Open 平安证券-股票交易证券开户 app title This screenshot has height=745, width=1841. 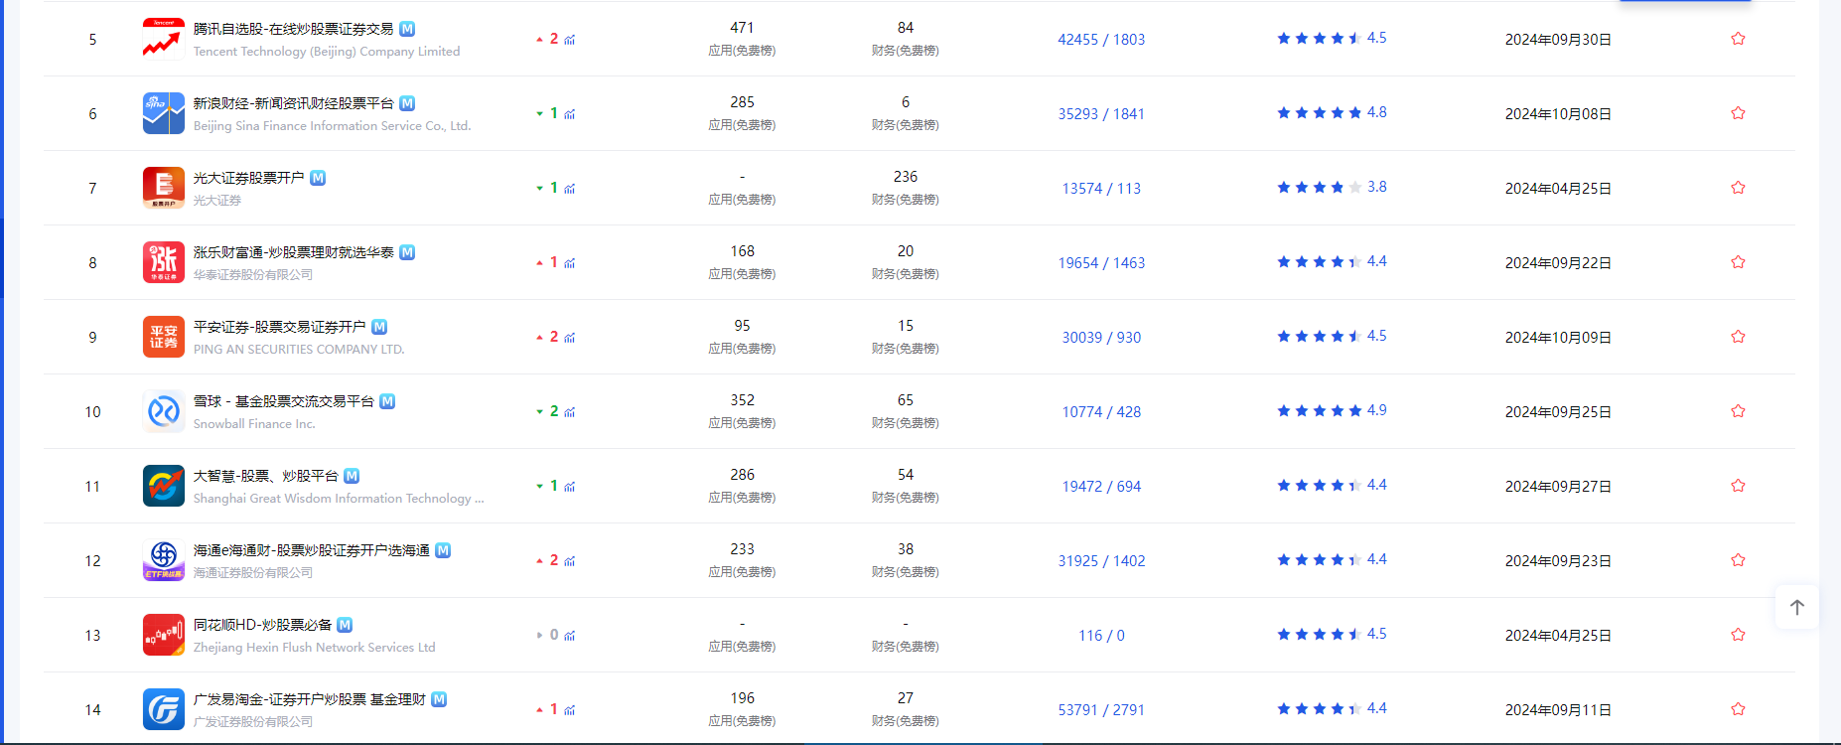pos(279,327)
